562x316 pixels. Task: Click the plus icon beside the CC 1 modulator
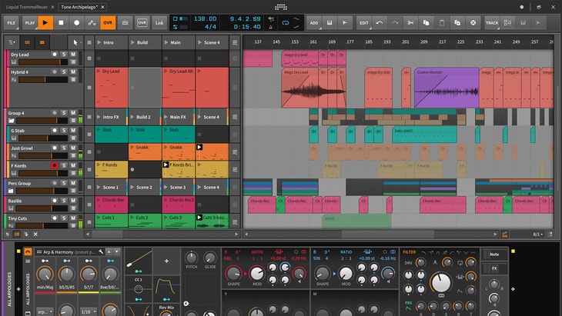click(x=166, y=261)
